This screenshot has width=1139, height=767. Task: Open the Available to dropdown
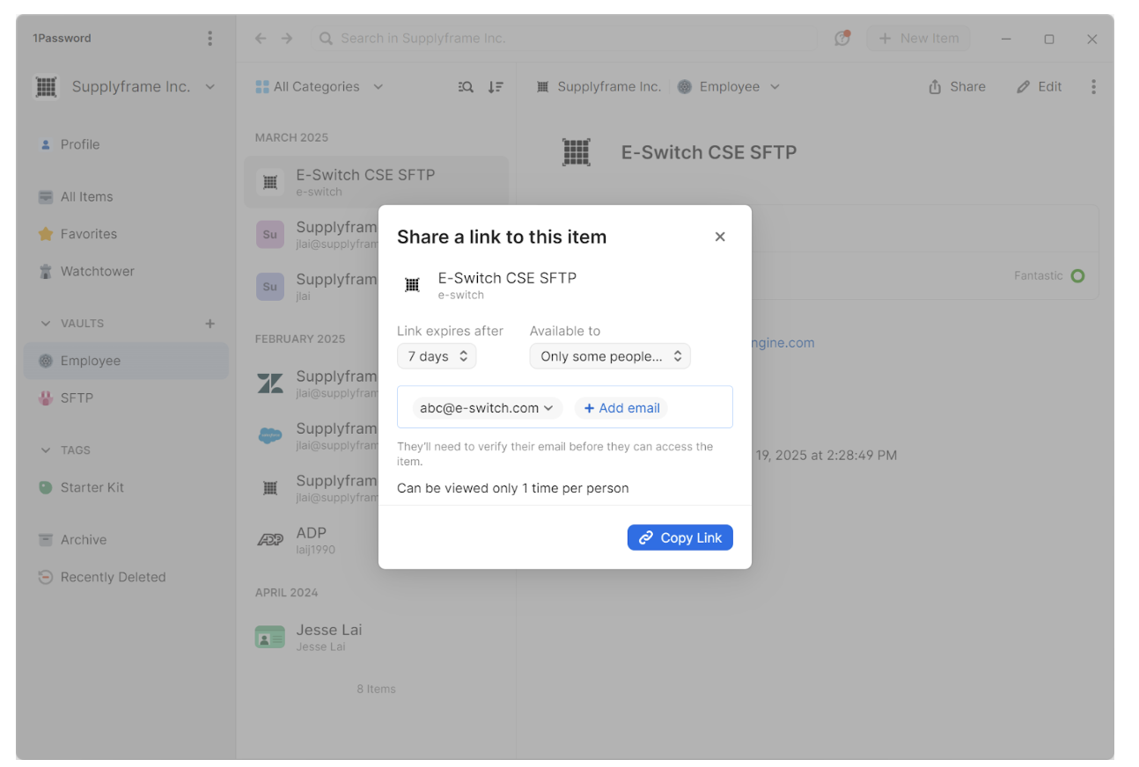(609, 356)
